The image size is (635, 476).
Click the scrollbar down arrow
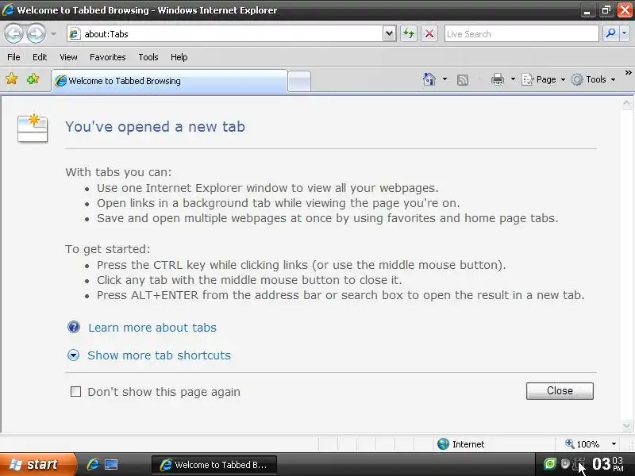click(626, 425)
